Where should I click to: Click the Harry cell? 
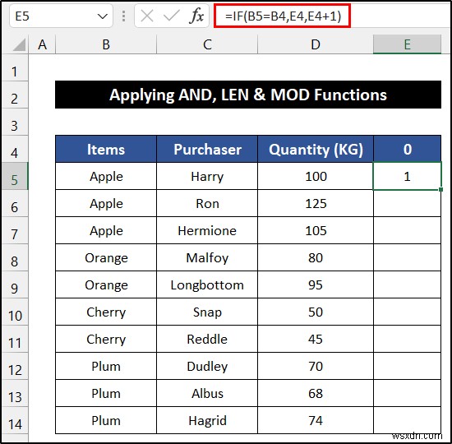pos(207,176)
